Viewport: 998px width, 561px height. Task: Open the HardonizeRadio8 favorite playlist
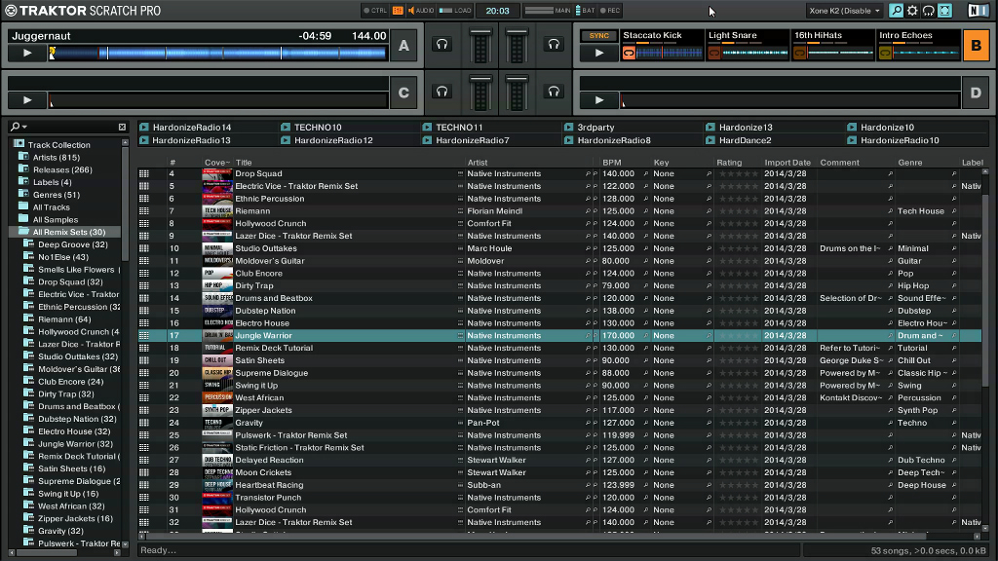point(614,140)
